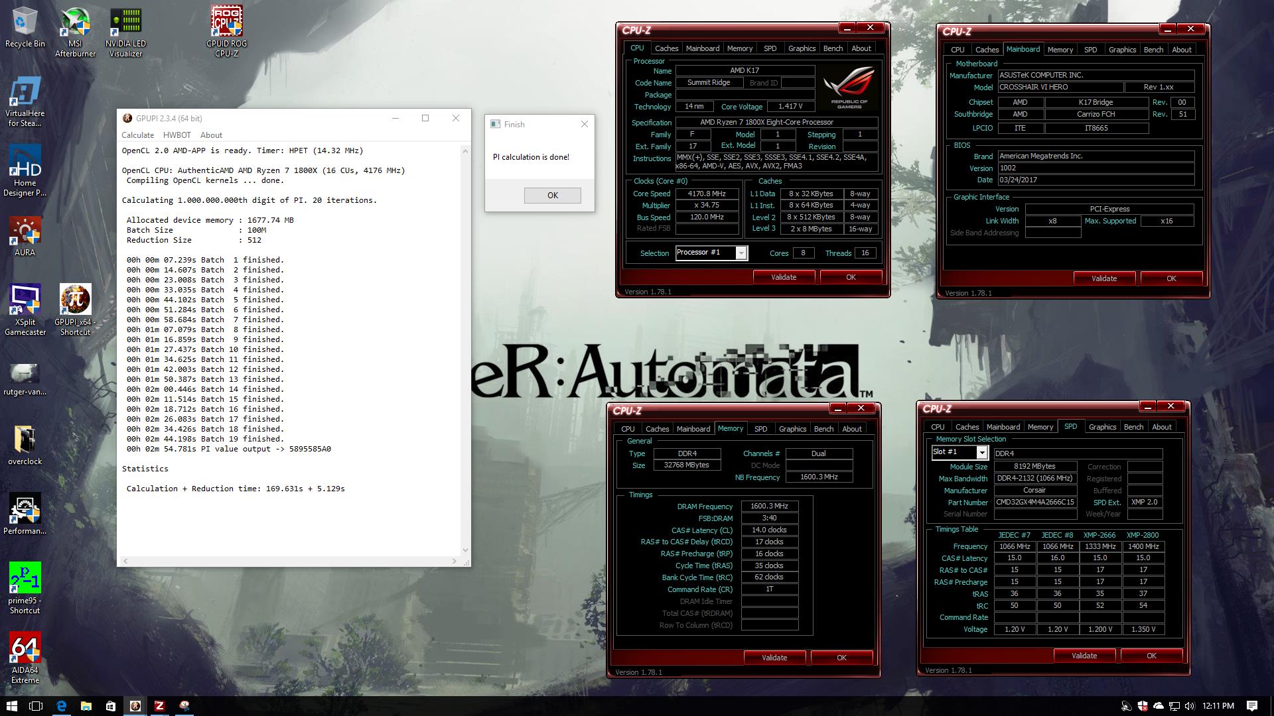Expand the Slot #1 memory slot dropdown
Viewport: 1274px width, 716px height.
(981, 452)
